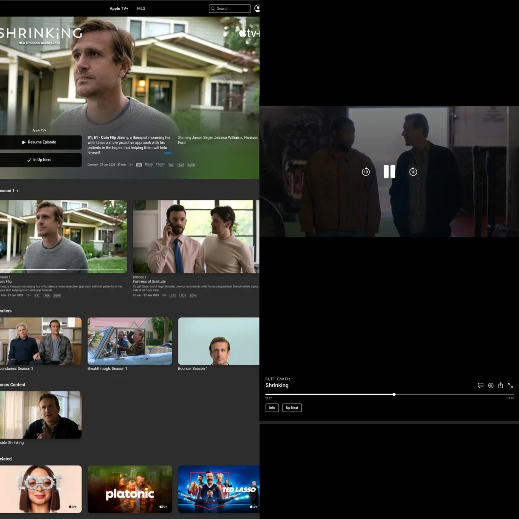Open the Inside Shrinking bonus content

[x=41, y=415]
